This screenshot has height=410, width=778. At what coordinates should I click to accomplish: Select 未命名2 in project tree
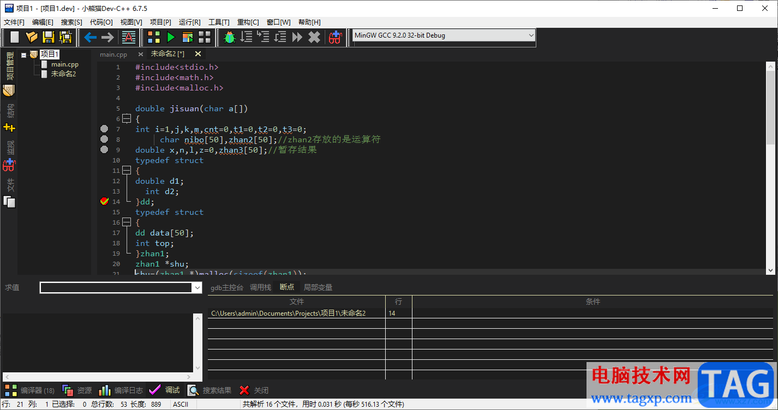click(63, 74)
